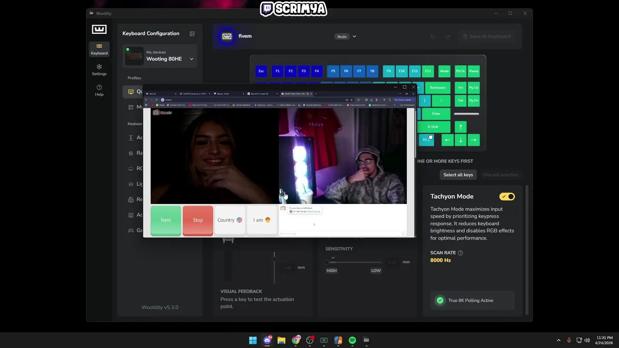This screenshot has height=348, width=619.
Task: Open Spotify from the taskbar
Action: [352, 340]
